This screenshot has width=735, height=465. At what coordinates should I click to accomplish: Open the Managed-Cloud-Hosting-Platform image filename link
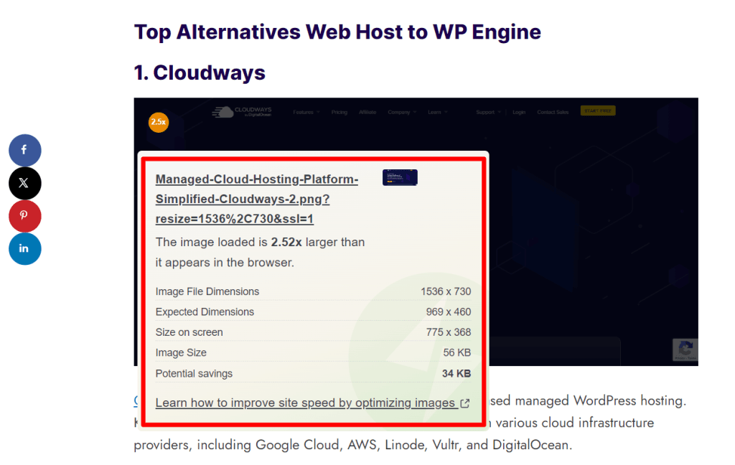257,199
